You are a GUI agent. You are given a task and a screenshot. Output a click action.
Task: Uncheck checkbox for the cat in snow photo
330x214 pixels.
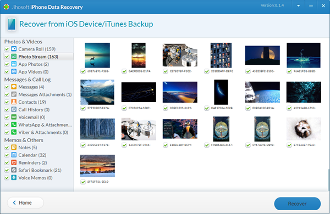tap(289, 145)
